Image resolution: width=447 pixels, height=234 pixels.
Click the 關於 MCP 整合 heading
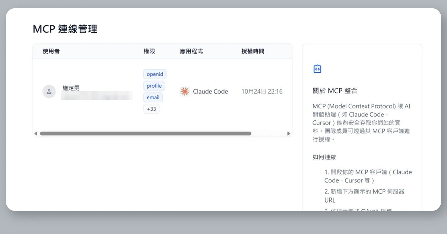pos(335,91)
